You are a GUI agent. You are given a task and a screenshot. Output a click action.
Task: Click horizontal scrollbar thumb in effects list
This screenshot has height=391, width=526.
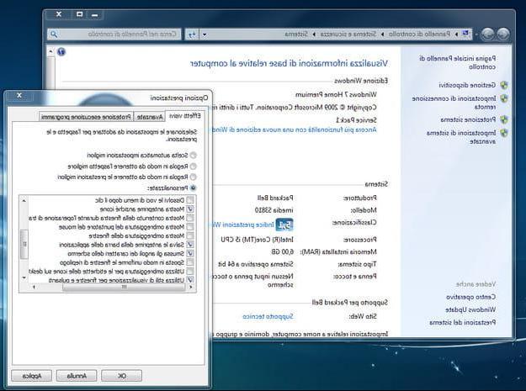124,287
